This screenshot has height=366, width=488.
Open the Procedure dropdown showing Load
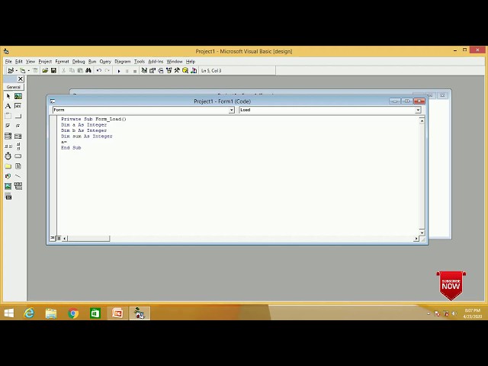point(418,110)
